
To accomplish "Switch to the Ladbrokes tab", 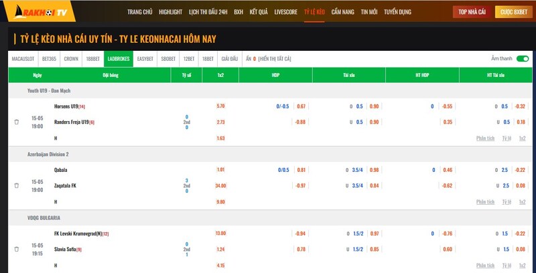I will point(119,59).
